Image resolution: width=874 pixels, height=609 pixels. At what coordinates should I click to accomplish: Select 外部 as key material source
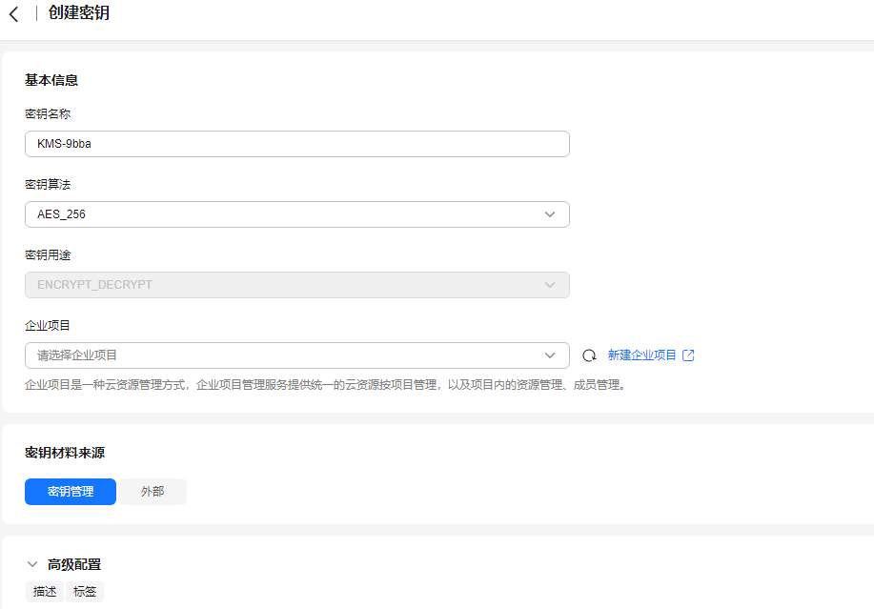click(152, 492)
